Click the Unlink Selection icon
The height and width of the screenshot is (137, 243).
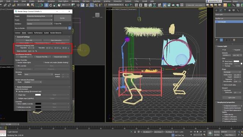tap(9, 5)
